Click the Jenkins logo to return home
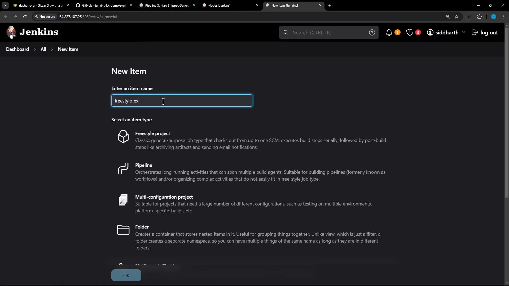The width and height of the screenshot is (509, 286). point(11,32)
